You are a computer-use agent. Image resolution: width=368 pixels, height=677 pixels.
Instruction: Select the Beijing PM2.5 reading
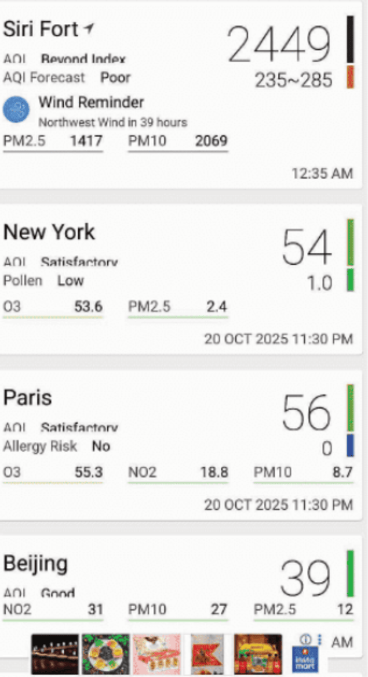pos(303,610)
